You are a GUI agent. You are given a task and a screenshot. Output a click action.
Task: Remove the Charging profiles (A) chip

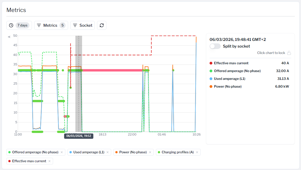(197, 152)
